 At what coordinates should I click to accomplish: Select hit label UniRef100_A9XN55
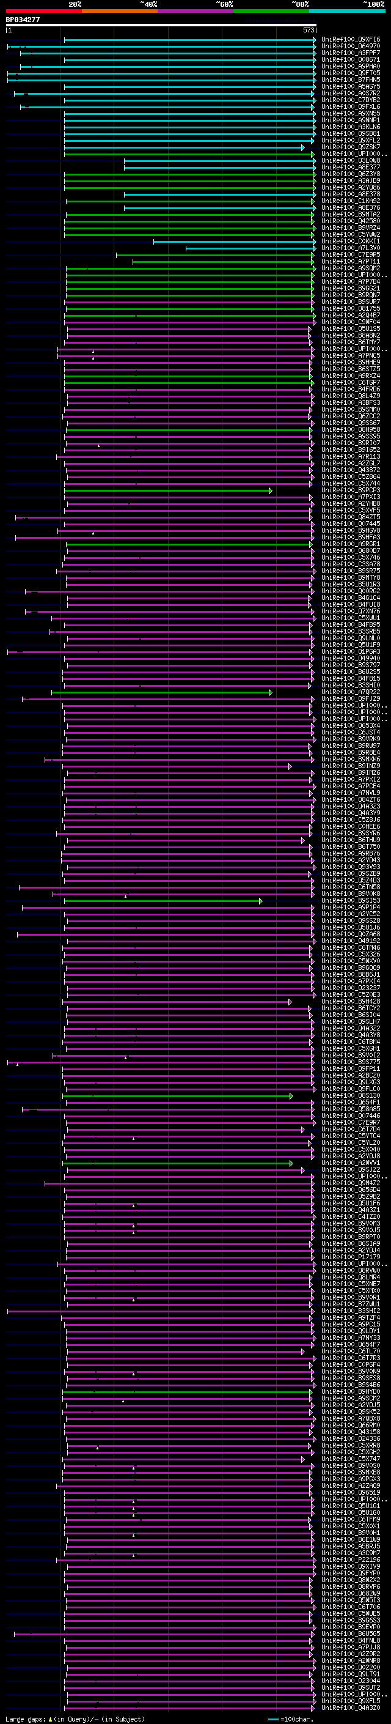(x=350, y=114)
